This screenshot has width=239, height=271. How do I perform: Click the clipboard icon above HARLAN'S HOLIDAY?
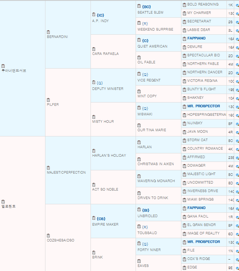(x=94, y=150)
